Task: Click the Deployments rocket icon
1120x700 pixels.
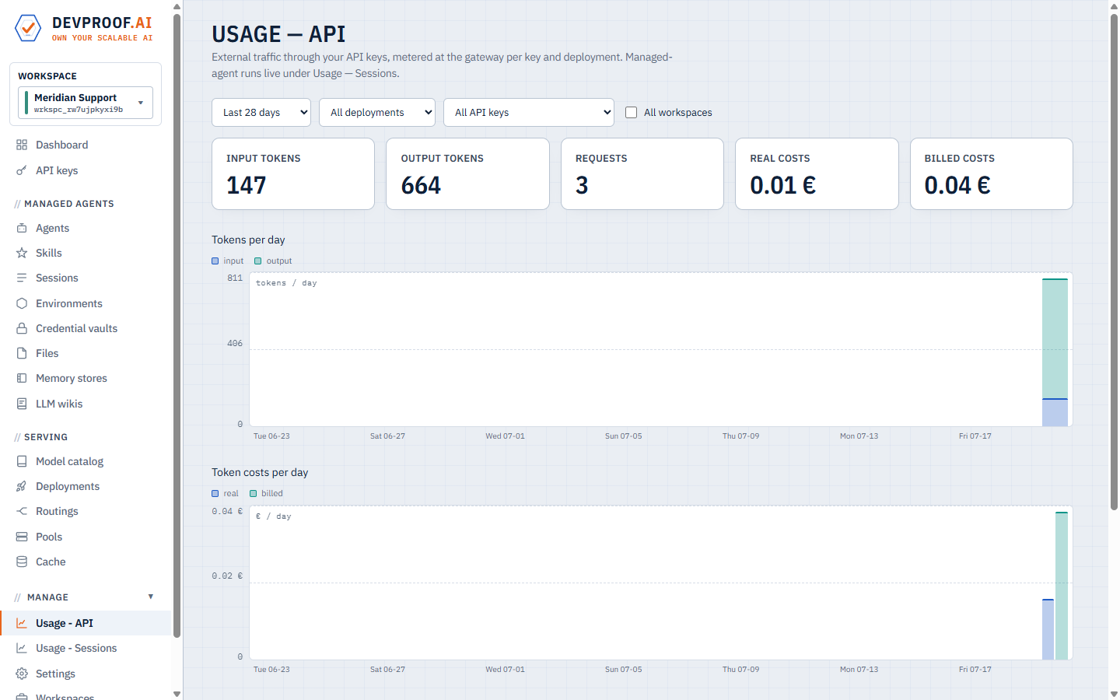Action: point(22,486)
